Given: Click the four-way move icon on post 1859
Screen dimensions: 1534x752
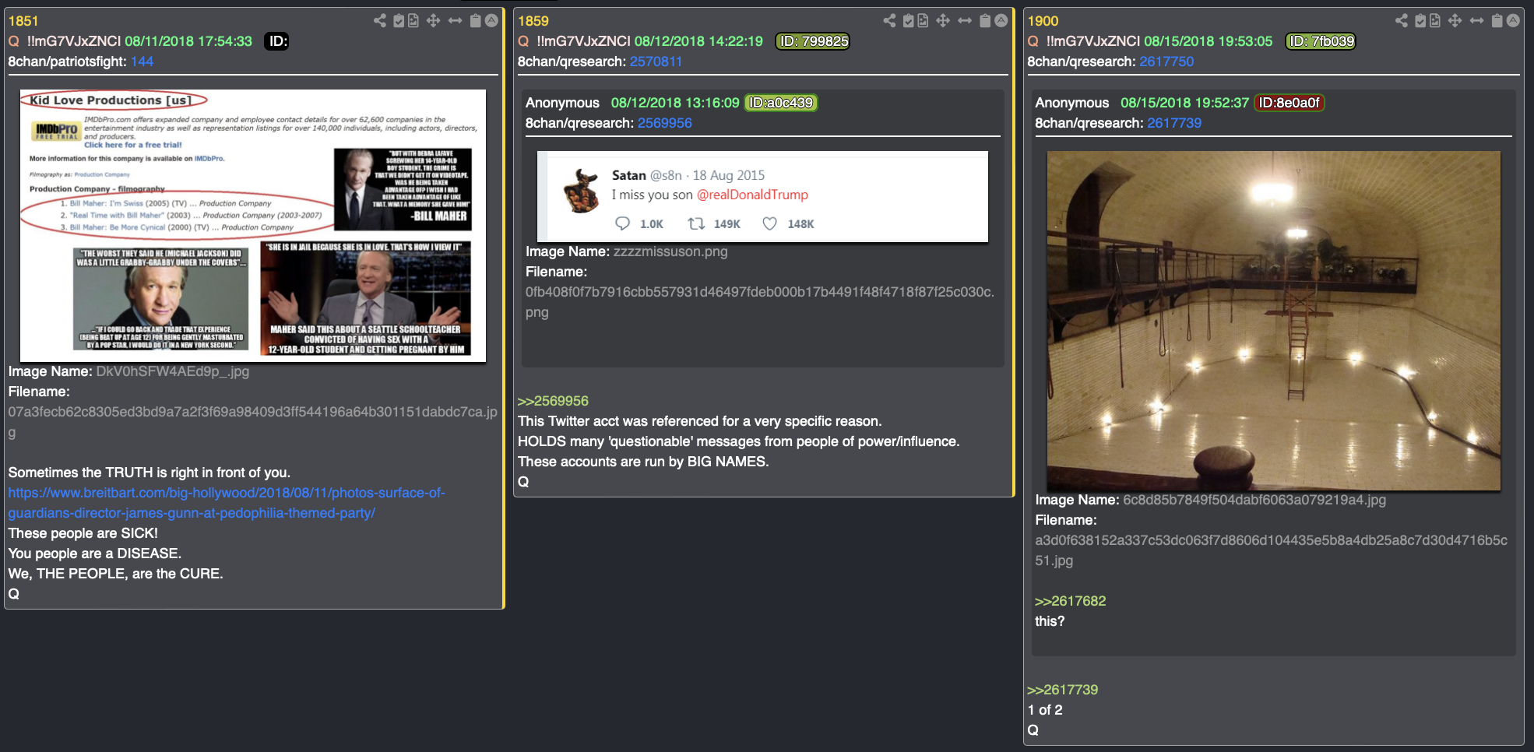Looking at the screenshot, I should (x=943, y=20).
